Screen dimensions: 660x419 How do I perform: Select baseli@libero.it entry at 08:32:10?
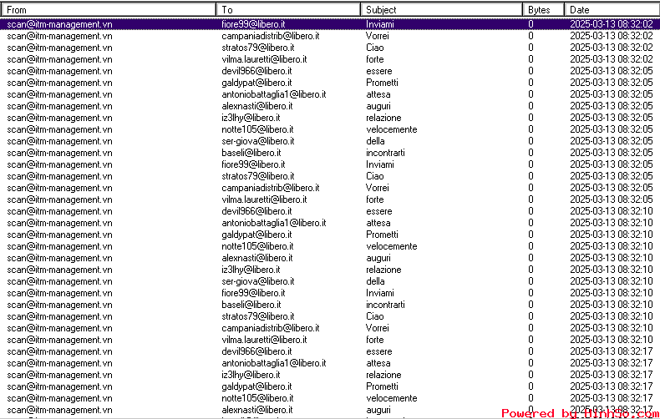[x=330, y=305]
